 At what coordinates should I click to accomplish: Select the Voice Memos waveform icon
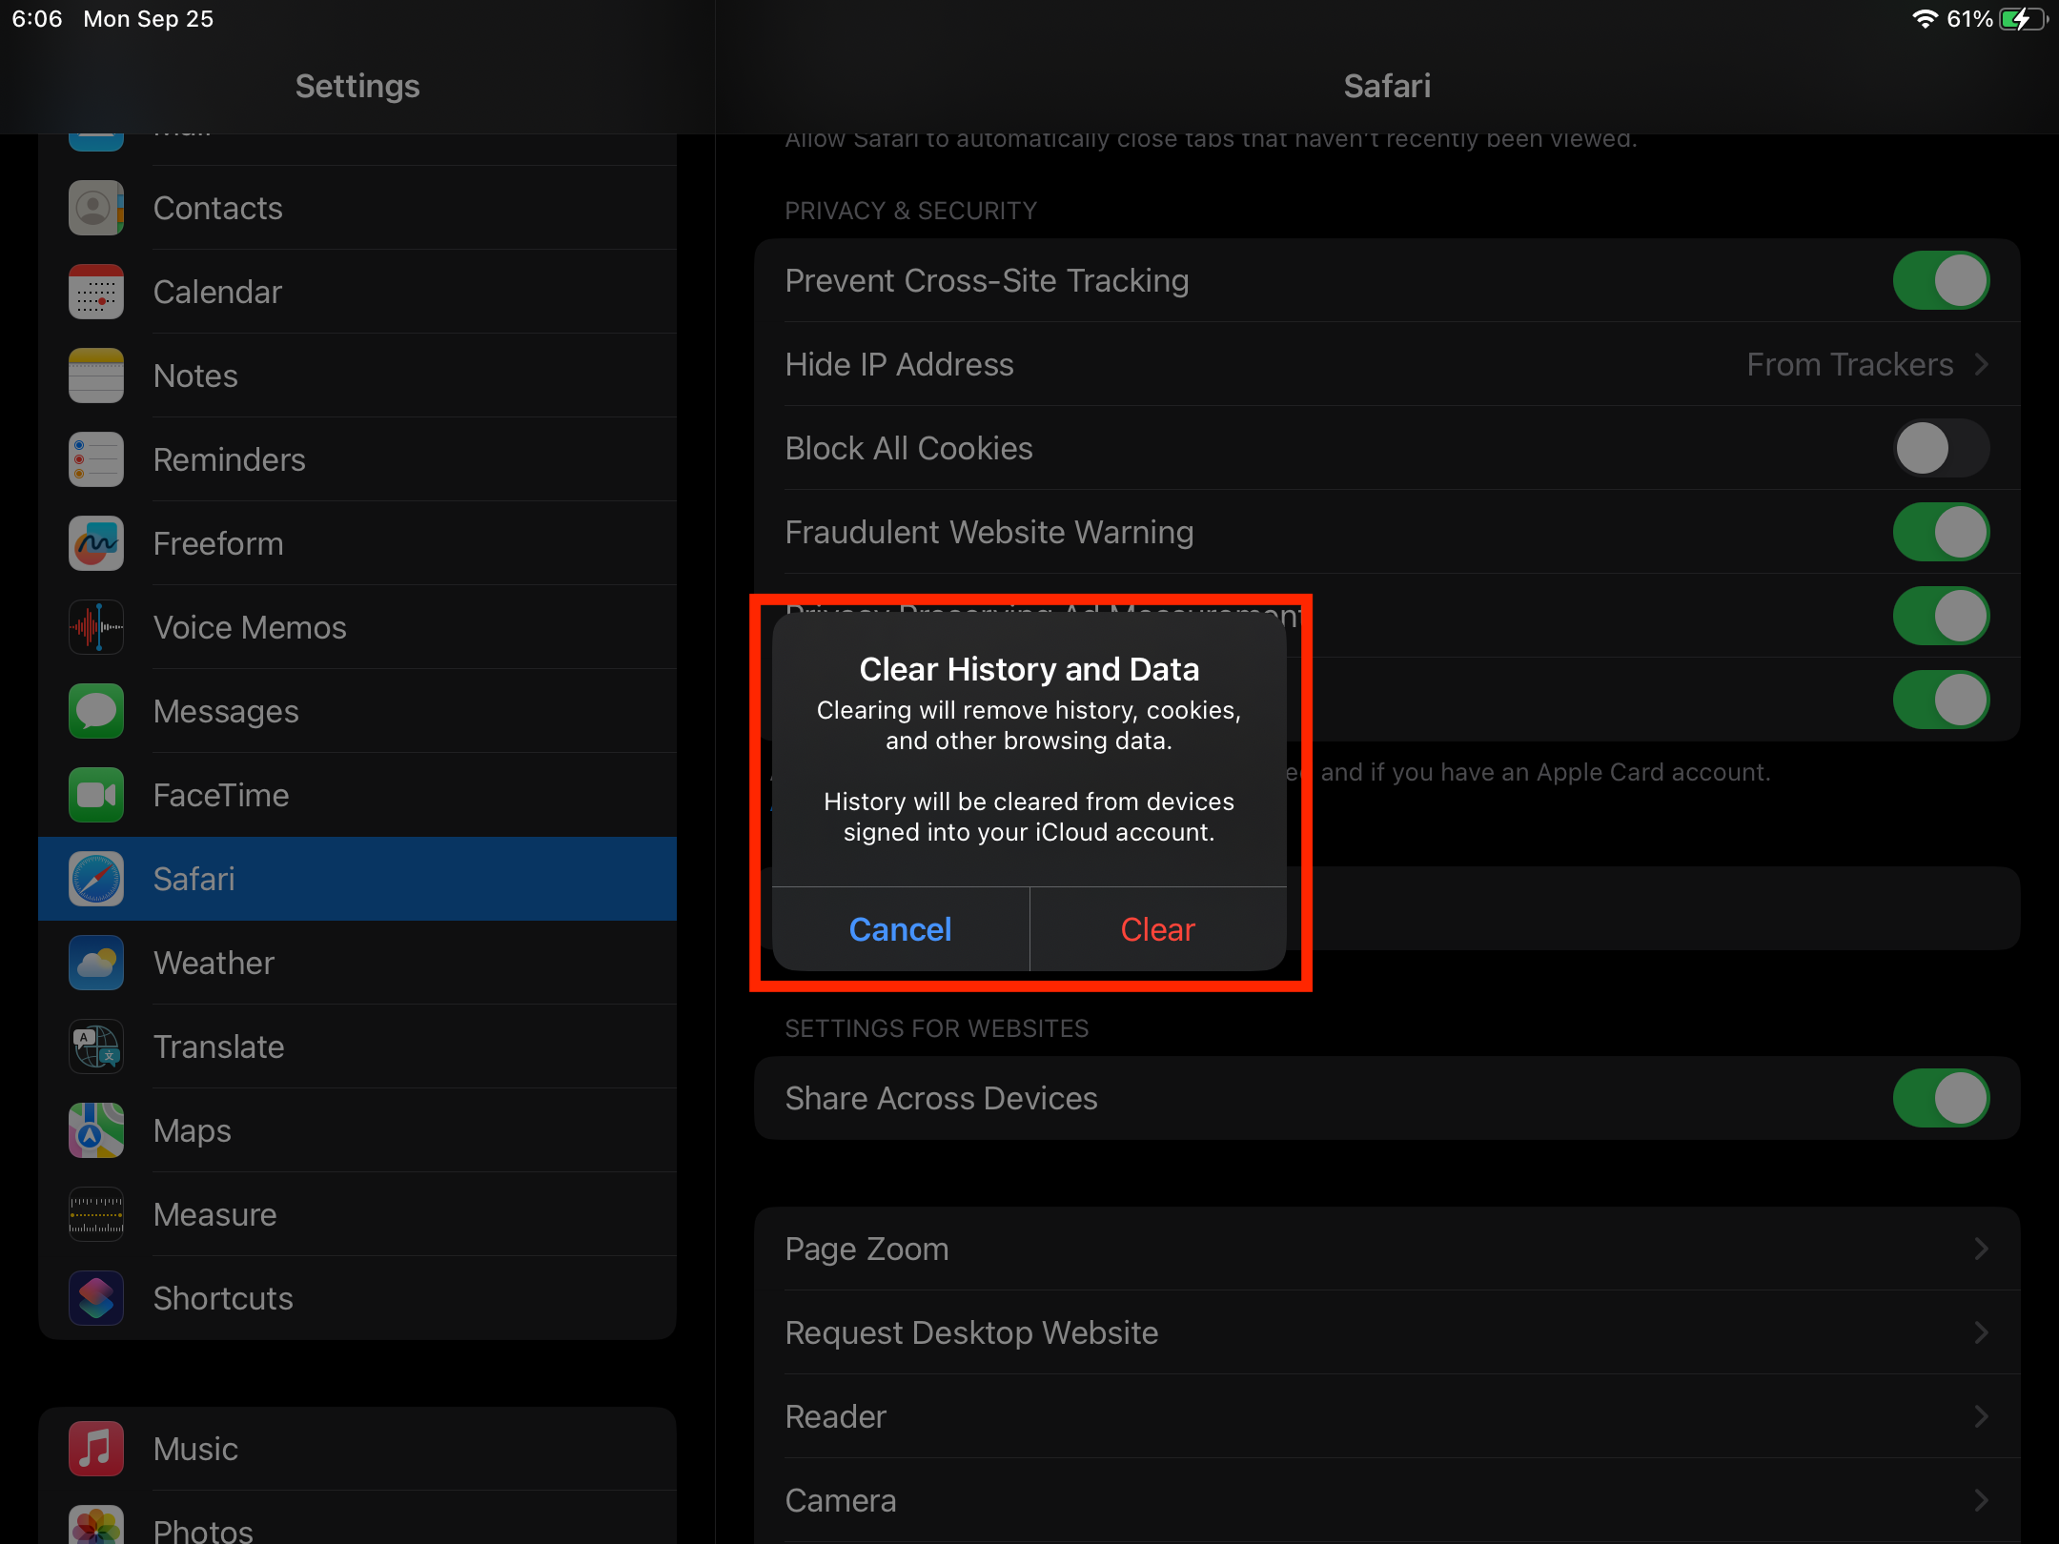coord(96,627)
